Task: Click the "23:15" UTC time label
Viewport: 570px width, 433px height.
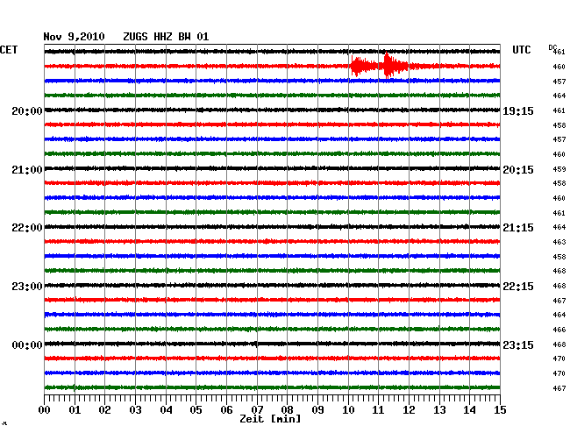Action: (518, 344)
